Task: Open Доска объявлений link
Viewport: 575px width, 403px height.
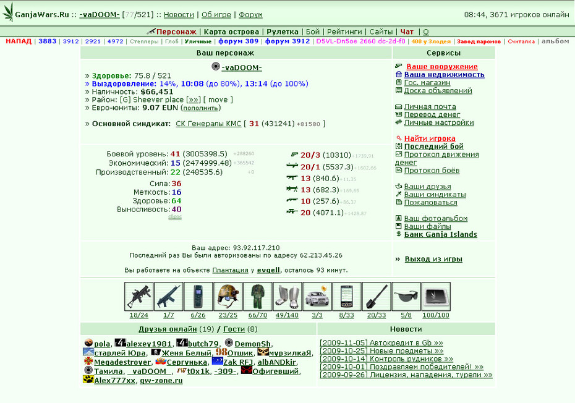Action: (x=438, y=91)
